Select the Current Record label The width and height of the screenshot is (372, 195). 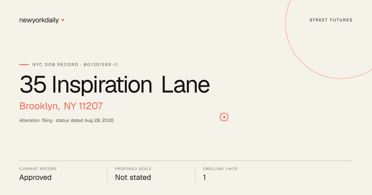pyautogui.click(x=38, y=169)
